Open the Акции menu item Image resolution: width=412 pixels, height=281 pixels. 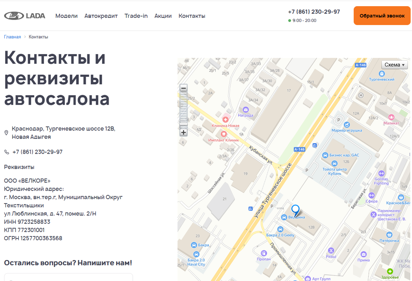(x=163, y=16)
